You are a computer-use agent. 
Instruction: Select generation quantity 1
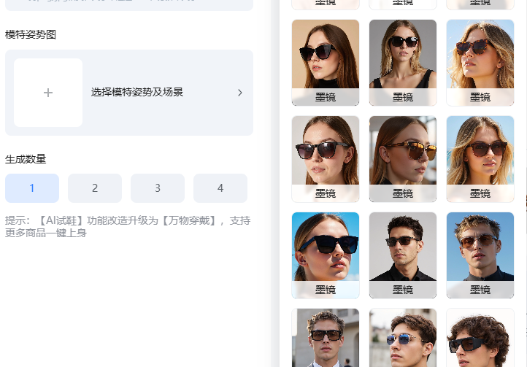(x=31, y=188)
